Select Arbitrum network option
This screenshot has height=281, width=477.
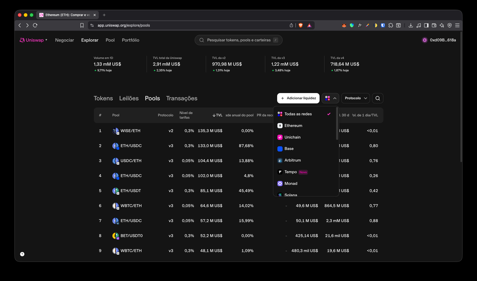[x=304, y=160]
